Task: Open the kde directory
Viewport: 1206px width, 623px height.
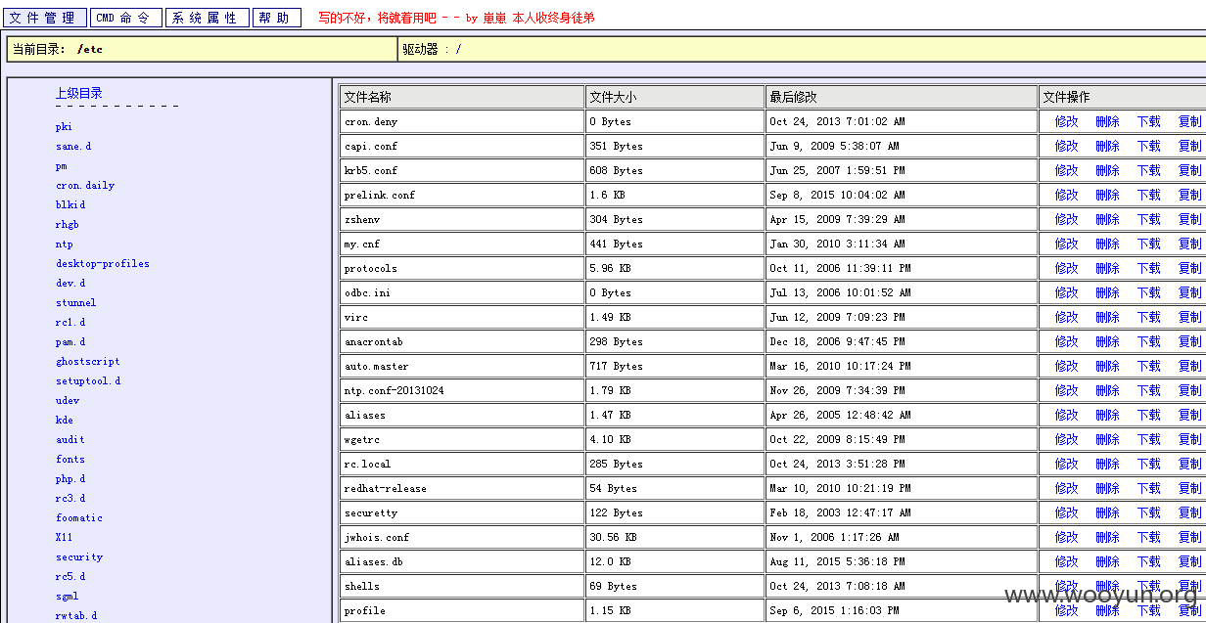Action: [64, 421]
